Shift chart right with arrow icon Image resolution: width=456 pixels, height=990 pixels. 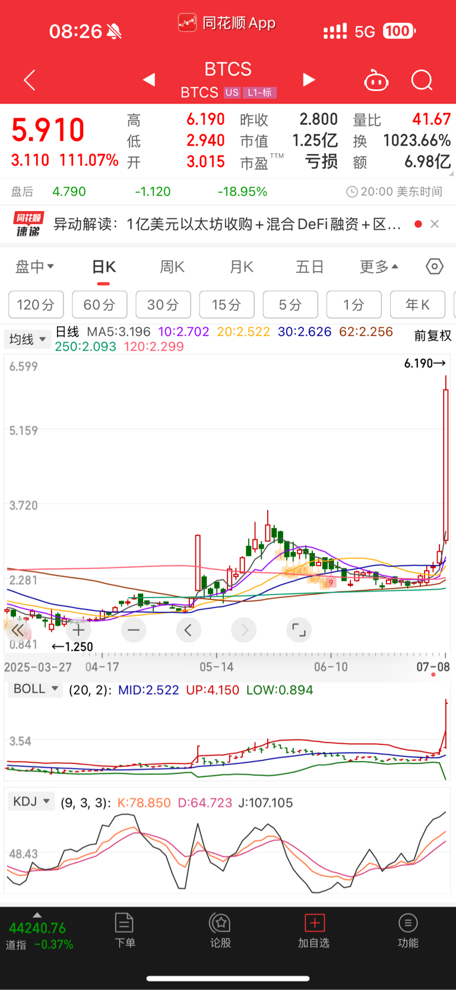(244, 630)
